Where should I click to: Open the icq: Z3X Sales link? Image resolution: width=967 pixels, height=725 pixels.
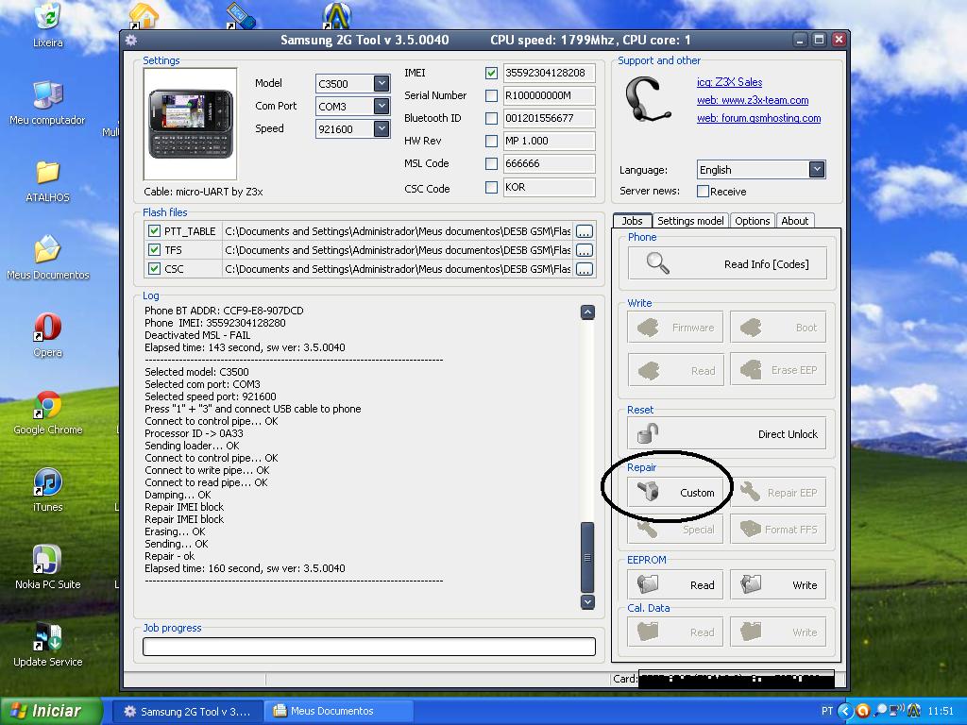pyautogui.click(x=730, y=82)
